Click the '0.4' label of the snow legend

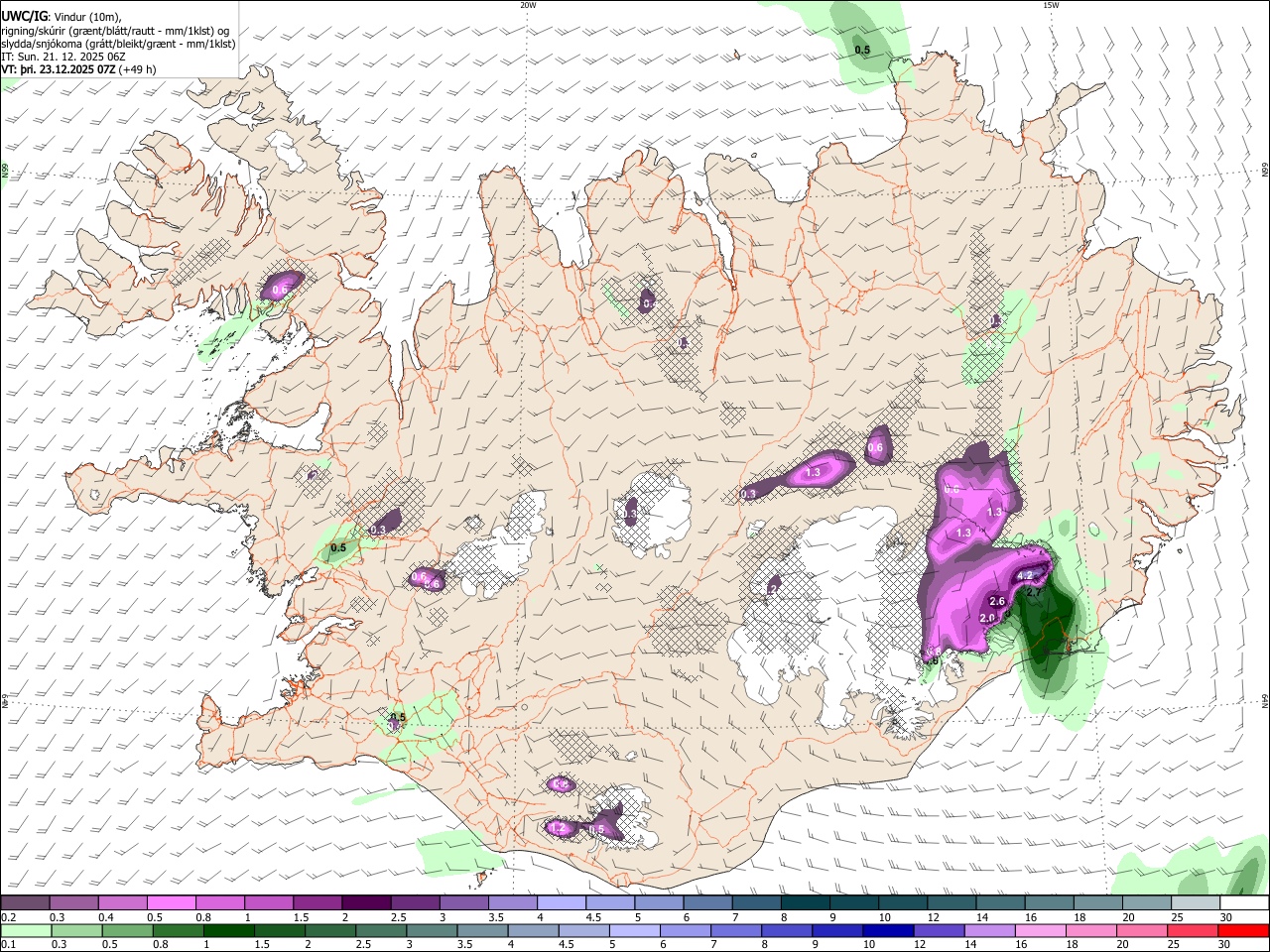pyautogui.click(x=106, y=917)
